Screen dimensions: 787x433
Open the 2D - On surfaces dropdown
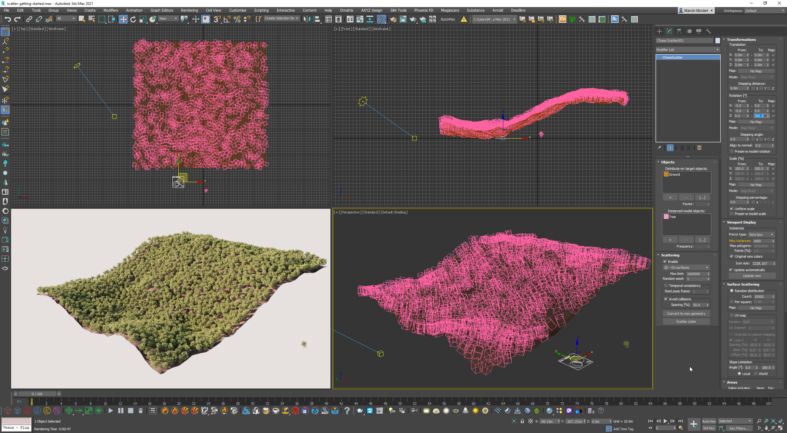coord(686,267)
